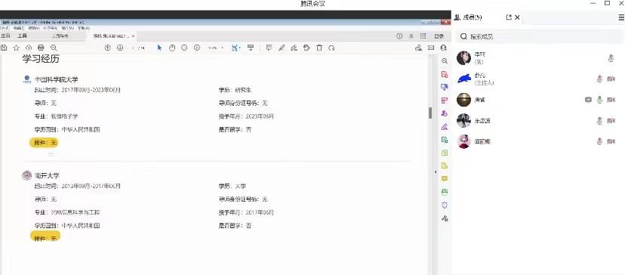The height and width of the screenshot is (275, 625).
Task: Click the star bookmark icon in Acrobat toolbar
Action: [17, 48]
